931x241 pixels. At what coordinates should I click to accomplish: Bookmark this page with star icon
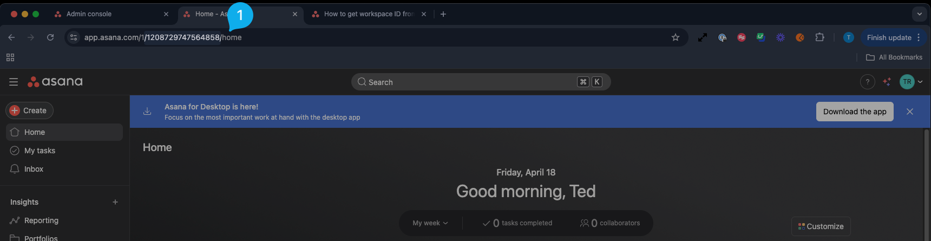click(x=676, y=37)
